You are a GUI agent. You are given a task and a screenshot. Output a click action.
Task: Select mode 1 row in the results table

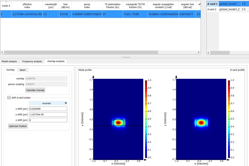click(85, 13)
